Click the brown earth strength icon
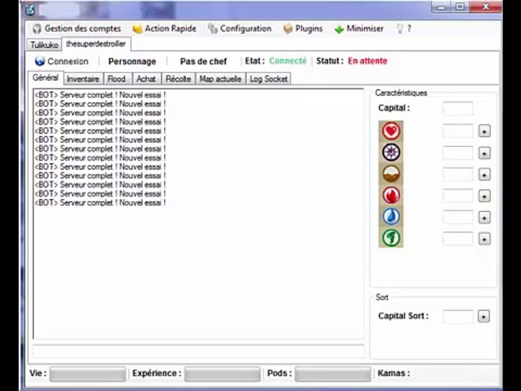Viewport: 521px width, 391px height. coord(391,174)
